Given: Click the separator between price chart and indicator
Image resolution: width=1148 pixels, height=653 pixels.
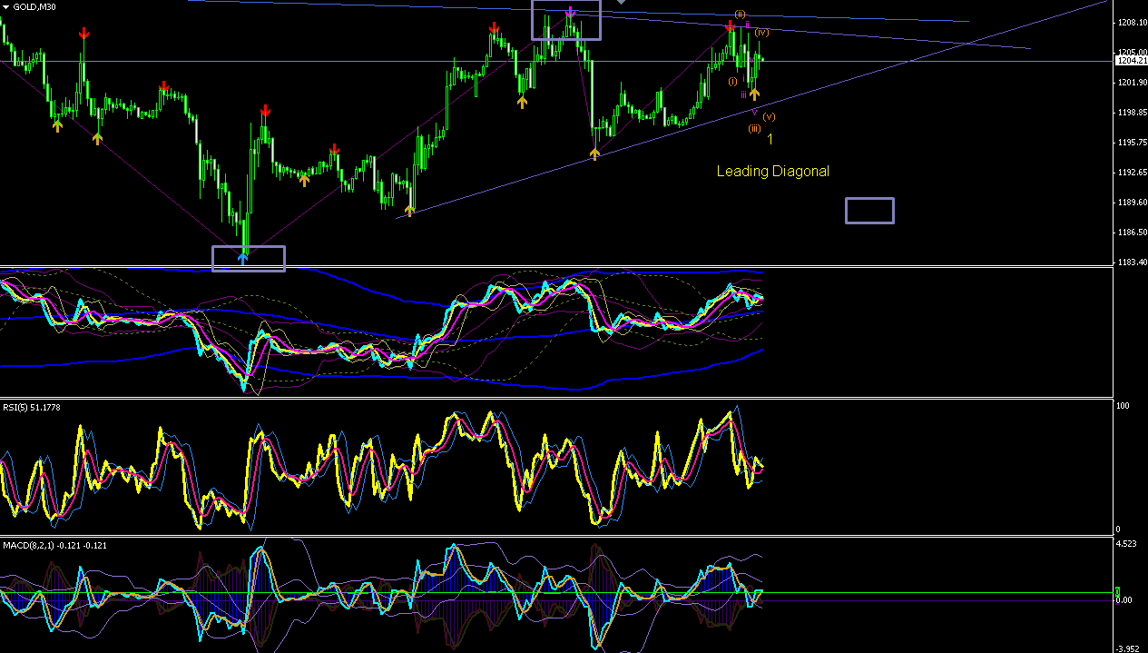Looking at the screenshot, I should (557, 267).
